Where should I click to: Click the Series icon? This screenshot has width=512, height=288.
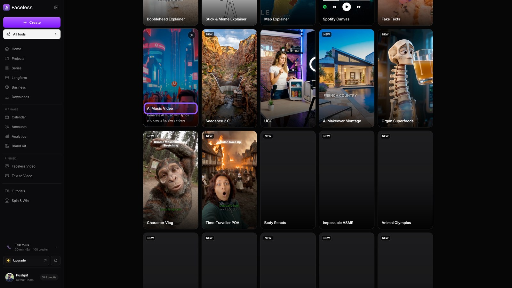coord(7,68)
